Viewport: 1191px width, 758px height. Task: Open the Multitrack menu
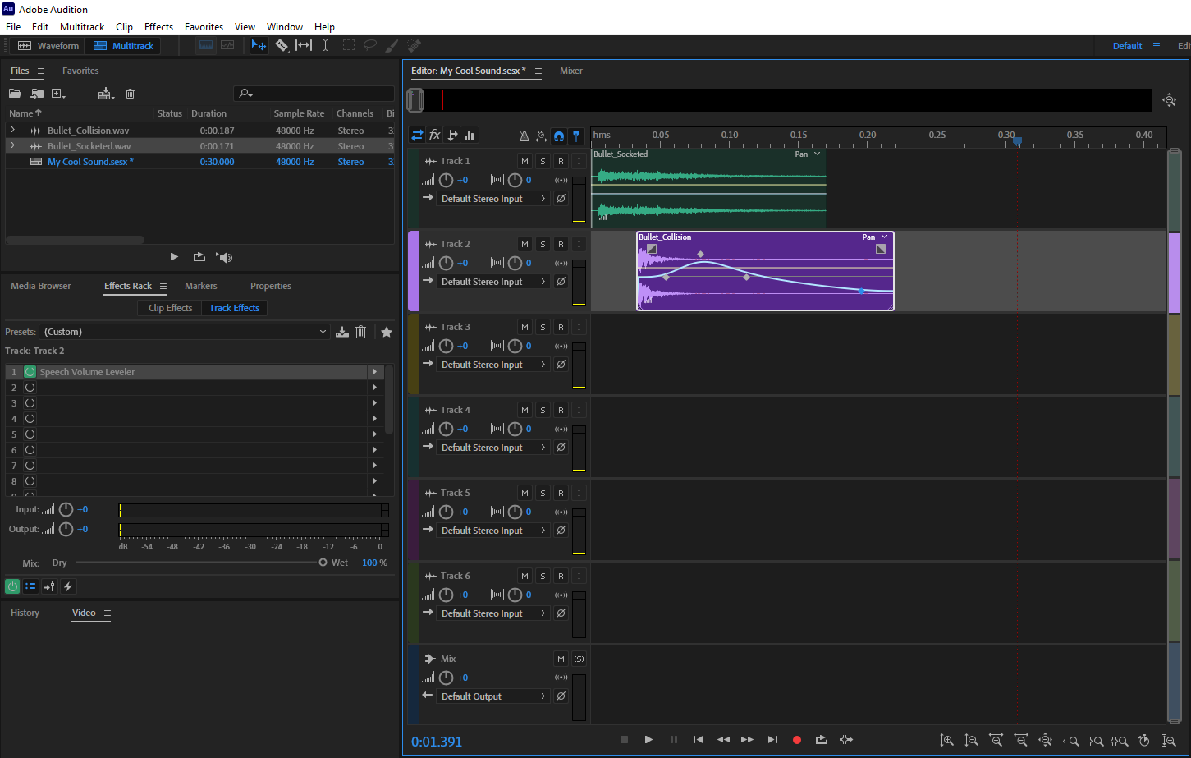click(x=82, y=27)
